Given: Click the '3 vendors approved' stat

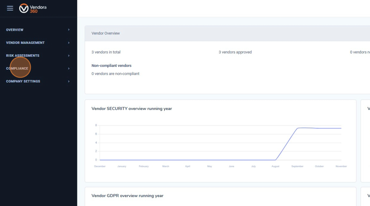Looking at the screenshot, I should [235, 52].
